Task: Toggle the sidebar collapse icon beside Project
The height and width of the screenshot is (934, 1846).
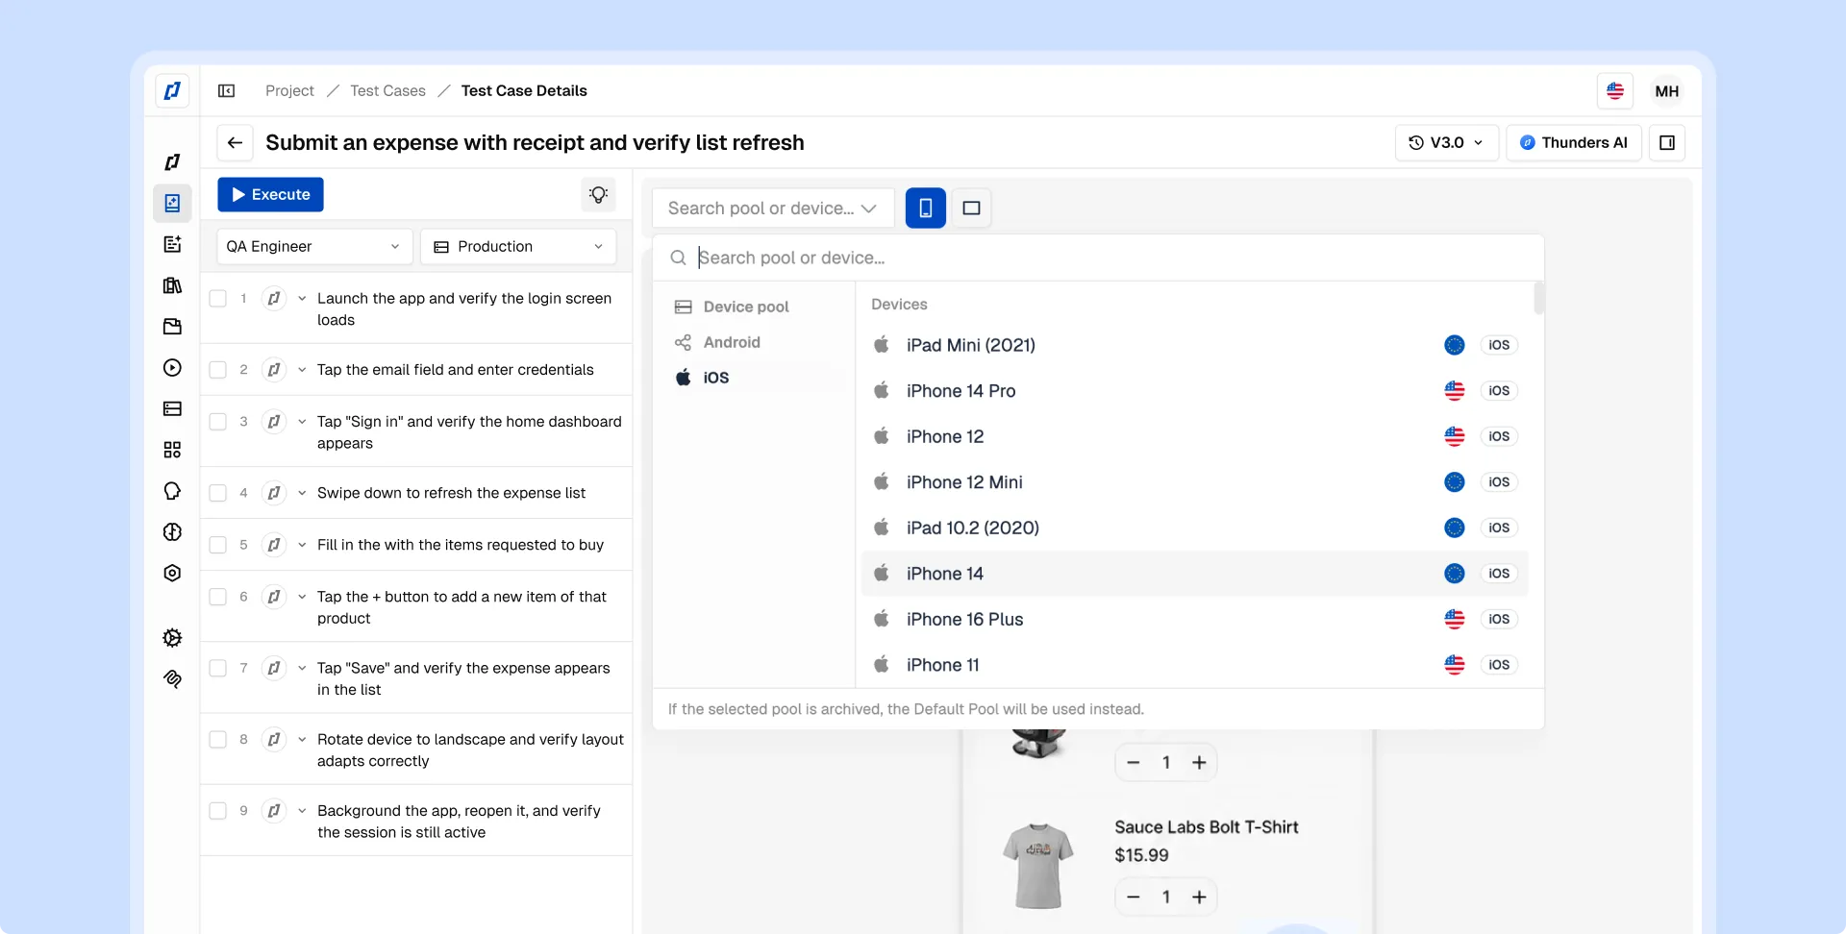Action: click(227, 91)
